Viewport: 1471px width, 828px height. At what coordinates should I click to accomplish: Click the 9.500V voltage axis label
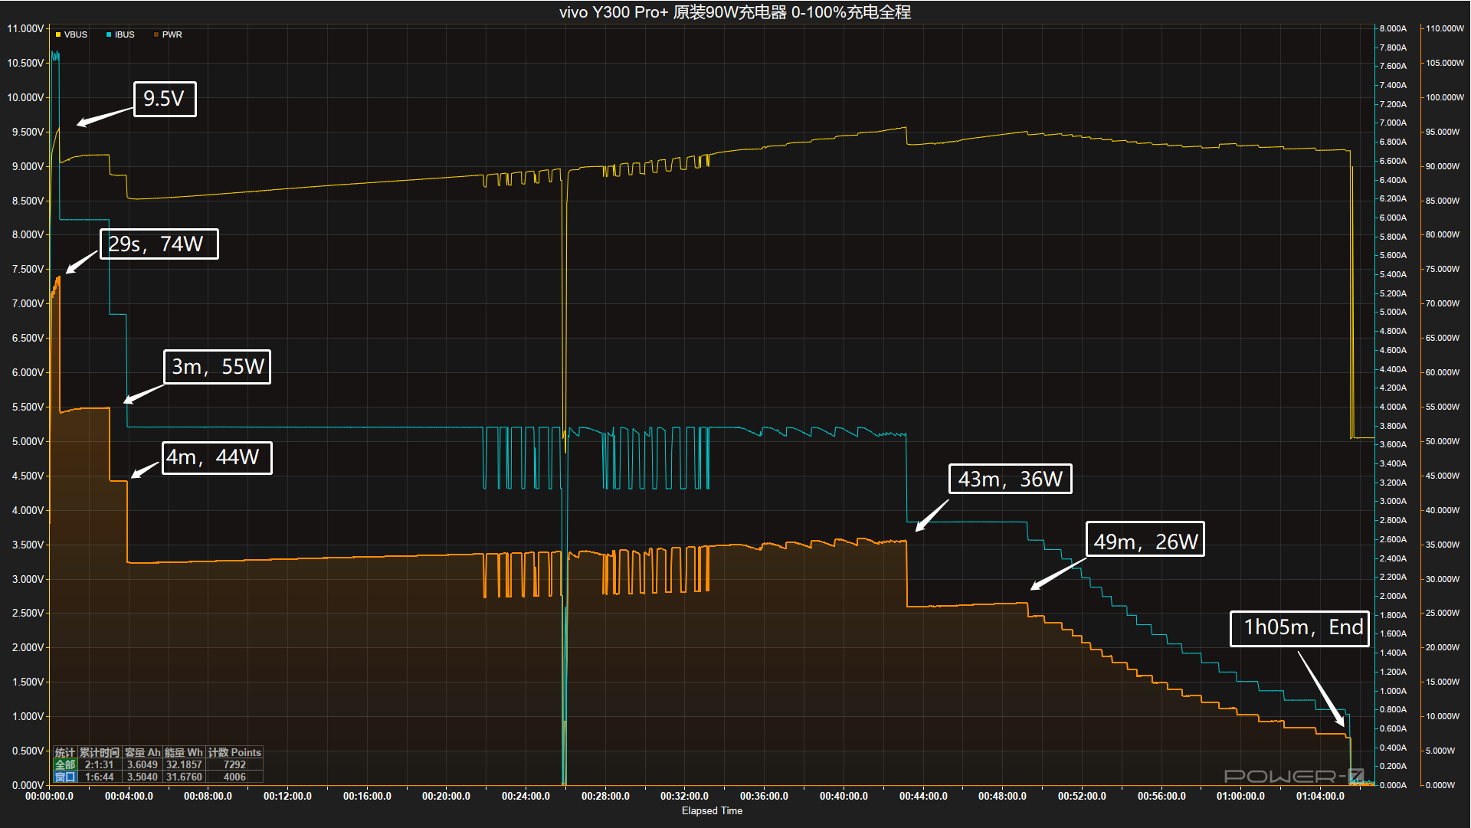28,132
